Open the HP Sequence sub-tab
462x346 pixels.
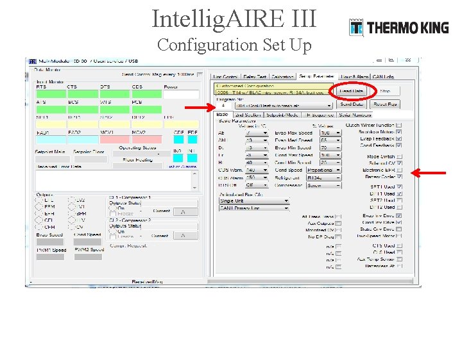click(320, 115)
